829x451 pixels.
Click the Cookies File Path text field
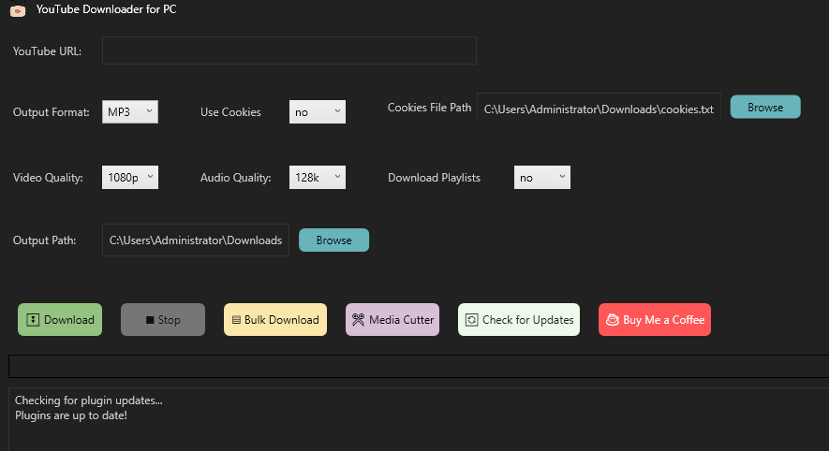pyautogui.click(x=599, y=108)
